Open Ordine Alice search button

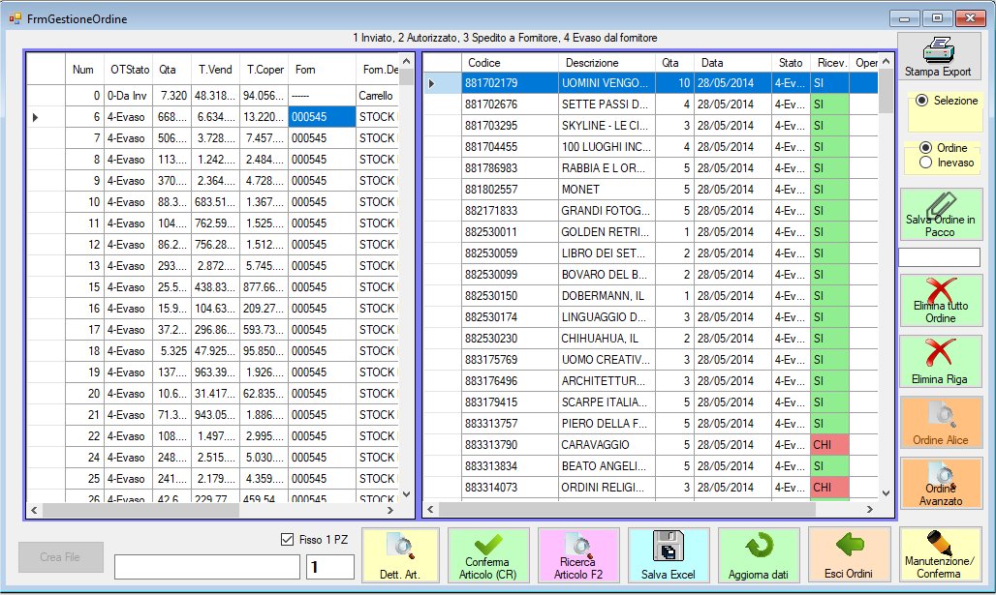point(941,423)
